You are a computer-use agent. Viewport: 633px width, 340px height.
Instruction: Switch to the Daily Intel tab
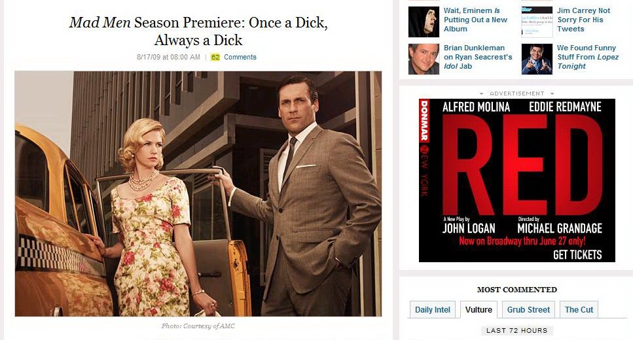coord(432,310)
